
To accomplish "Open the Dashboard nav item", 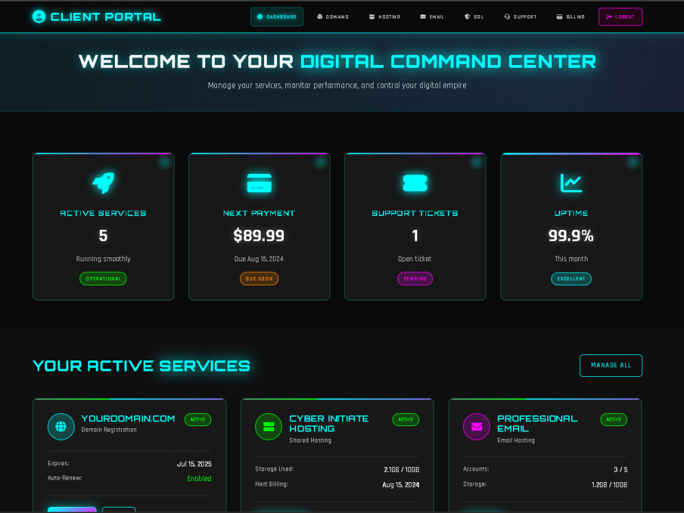I will pyautogui.click(x=276, y=16).
